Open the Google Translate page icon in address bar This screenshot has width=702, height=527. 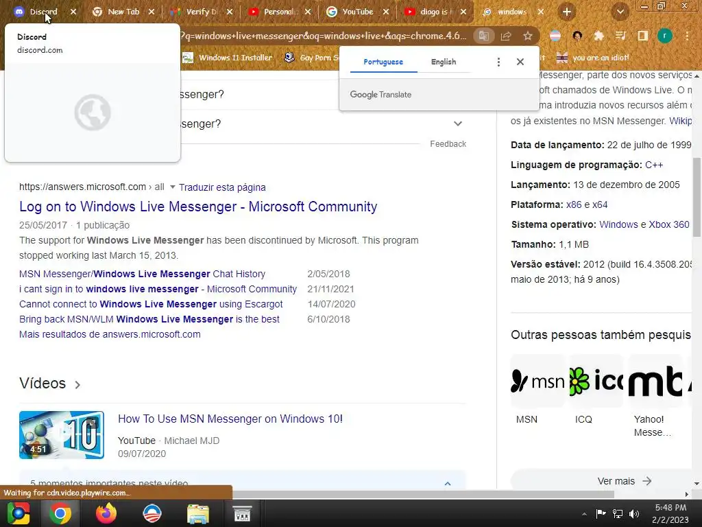[x=483, y=36]
